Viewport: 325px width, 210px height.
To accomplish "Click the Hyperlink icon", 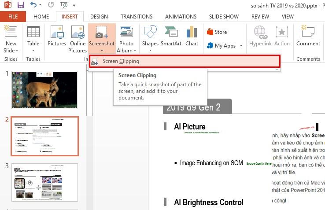I will (261, 32).
